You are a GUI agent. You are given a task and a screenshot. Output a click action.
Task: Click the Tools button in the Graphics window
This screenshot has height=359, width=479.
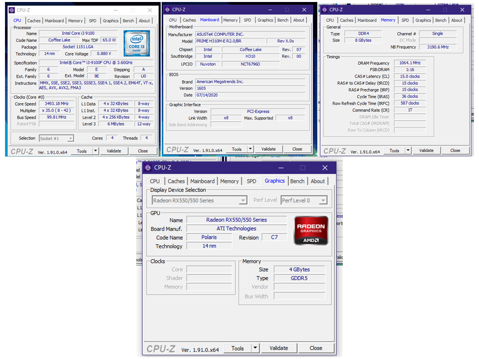(238, 348)
